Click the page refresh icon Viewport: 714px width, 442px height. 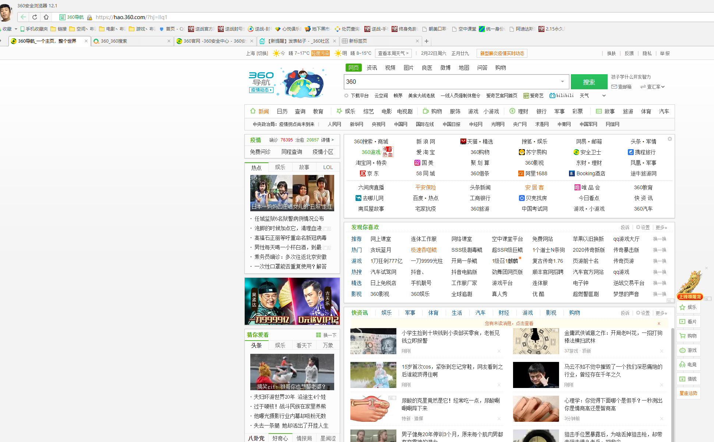click(x=34, y=17)
